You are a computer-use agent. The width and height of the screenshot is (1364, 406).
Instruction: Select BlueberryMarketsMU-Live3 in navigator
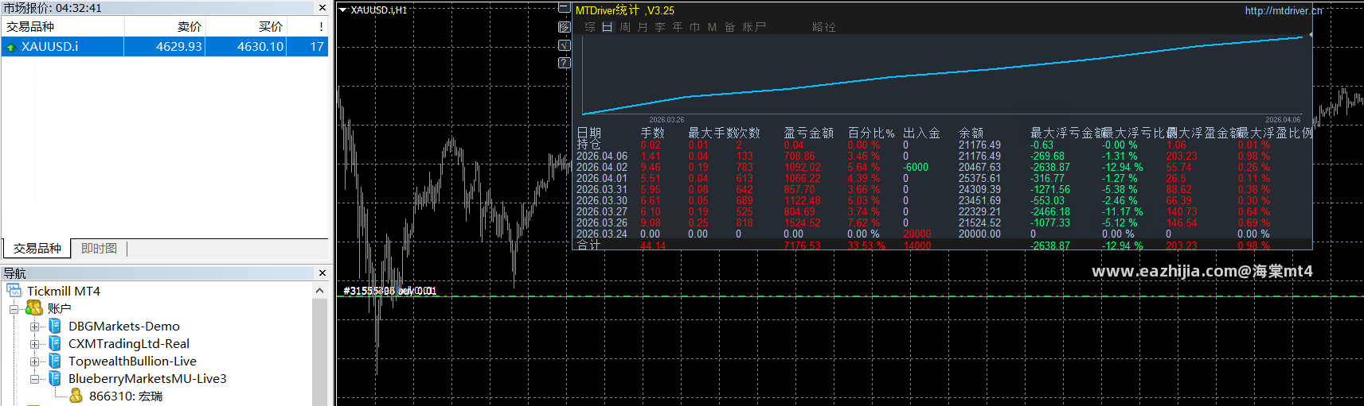pyautogui.click(x=147, y=378)
